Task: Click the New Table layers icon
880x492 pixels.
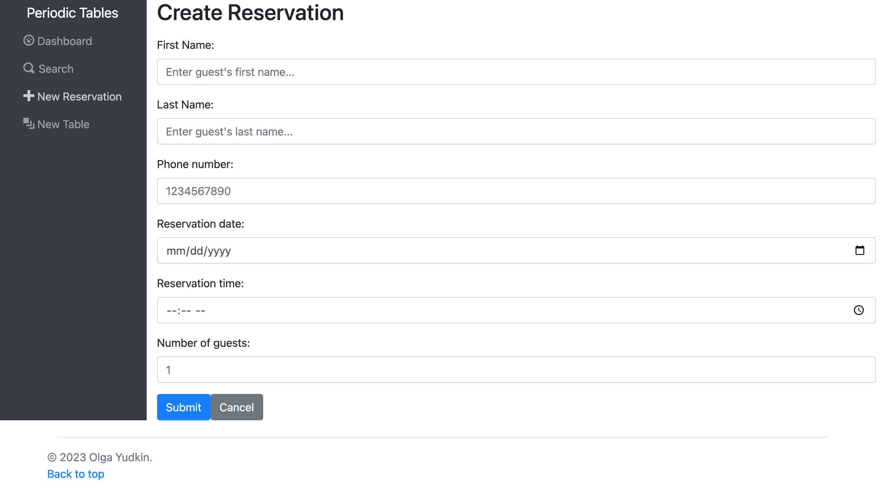Action: pyautogui.click(x=29, y=123)
